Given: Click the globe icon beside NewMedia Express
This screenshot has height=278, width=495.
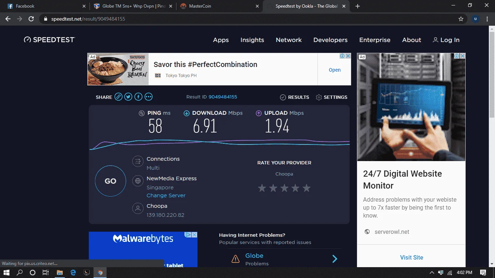Looking at the screenshot, I should point(138,181).
